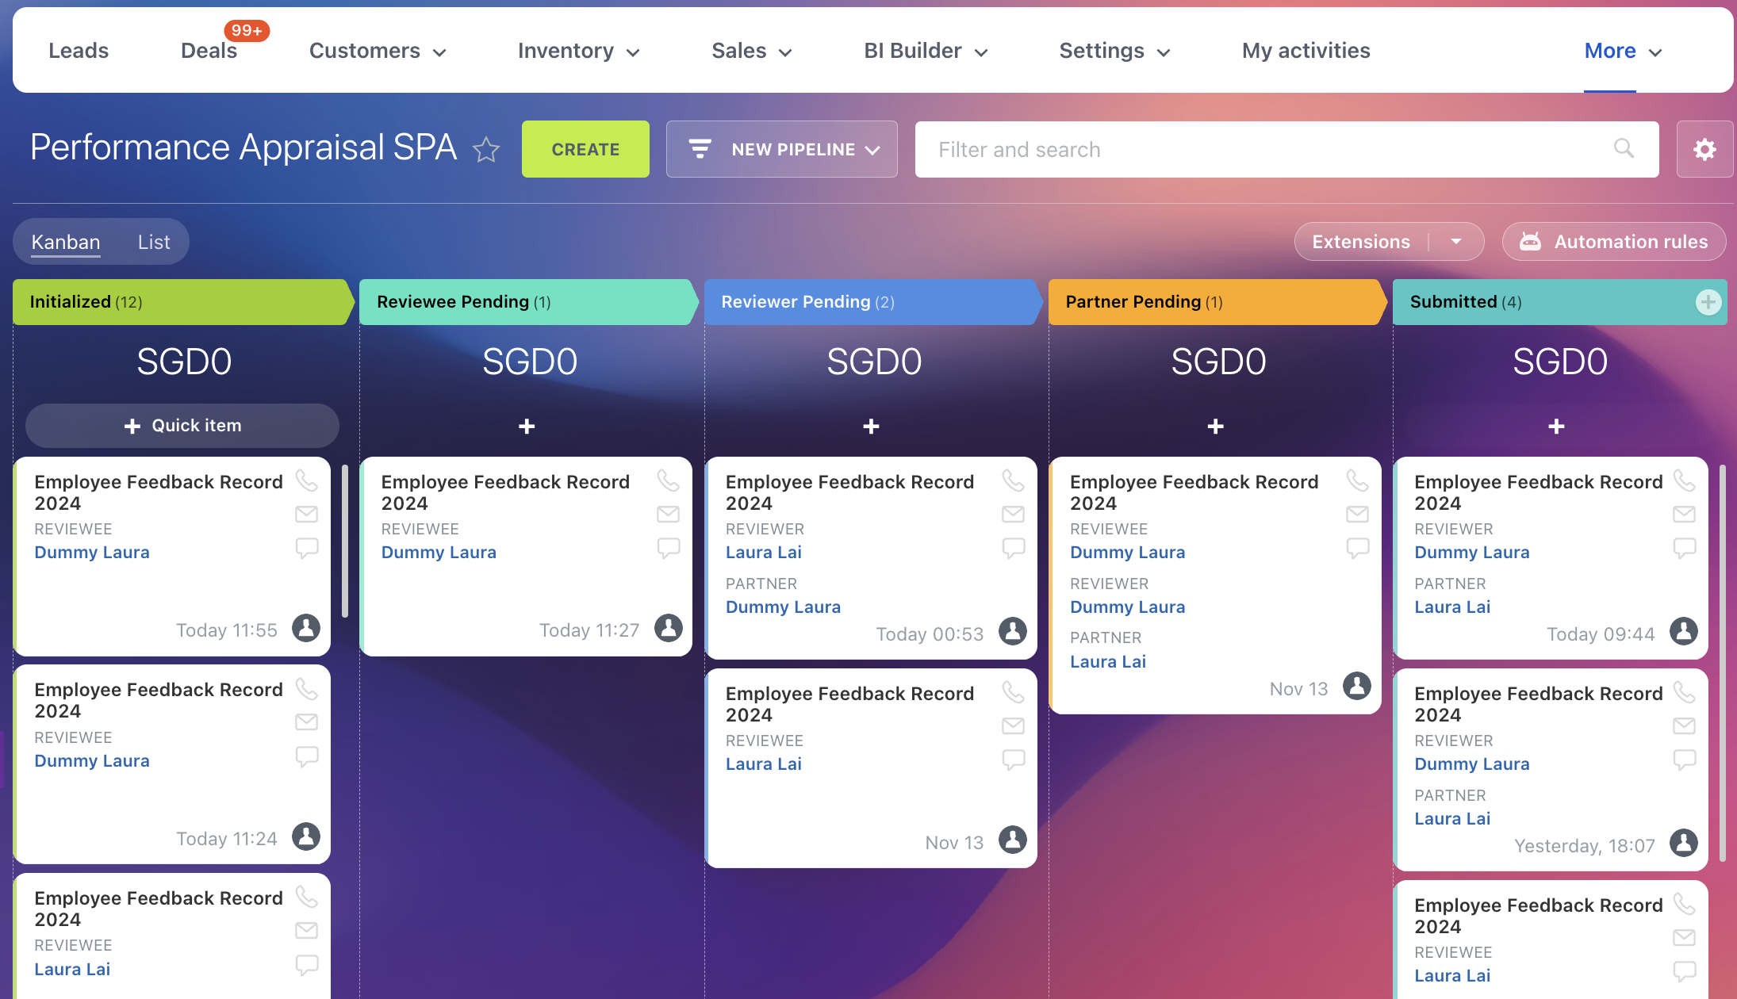
Task: Click the magnifier icon in the search field
Action: [1624, 148]
